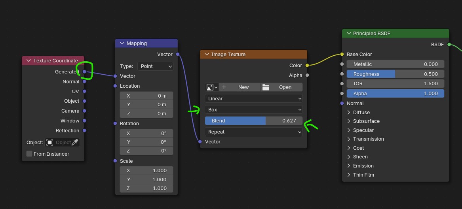Click the Principled BSDF Normal input socket
This screenshot has width=462, height=209.
click(x=342, y=103)
